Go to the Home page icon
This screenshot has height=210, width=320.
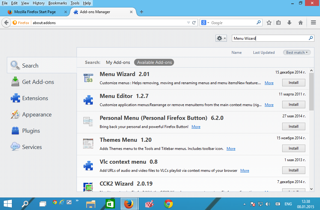300,23
